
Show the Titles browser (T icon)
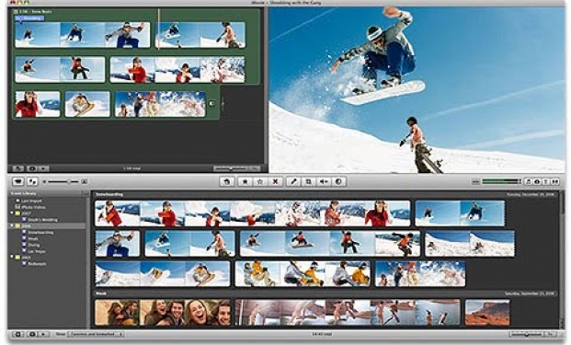(x=546, y=181)
